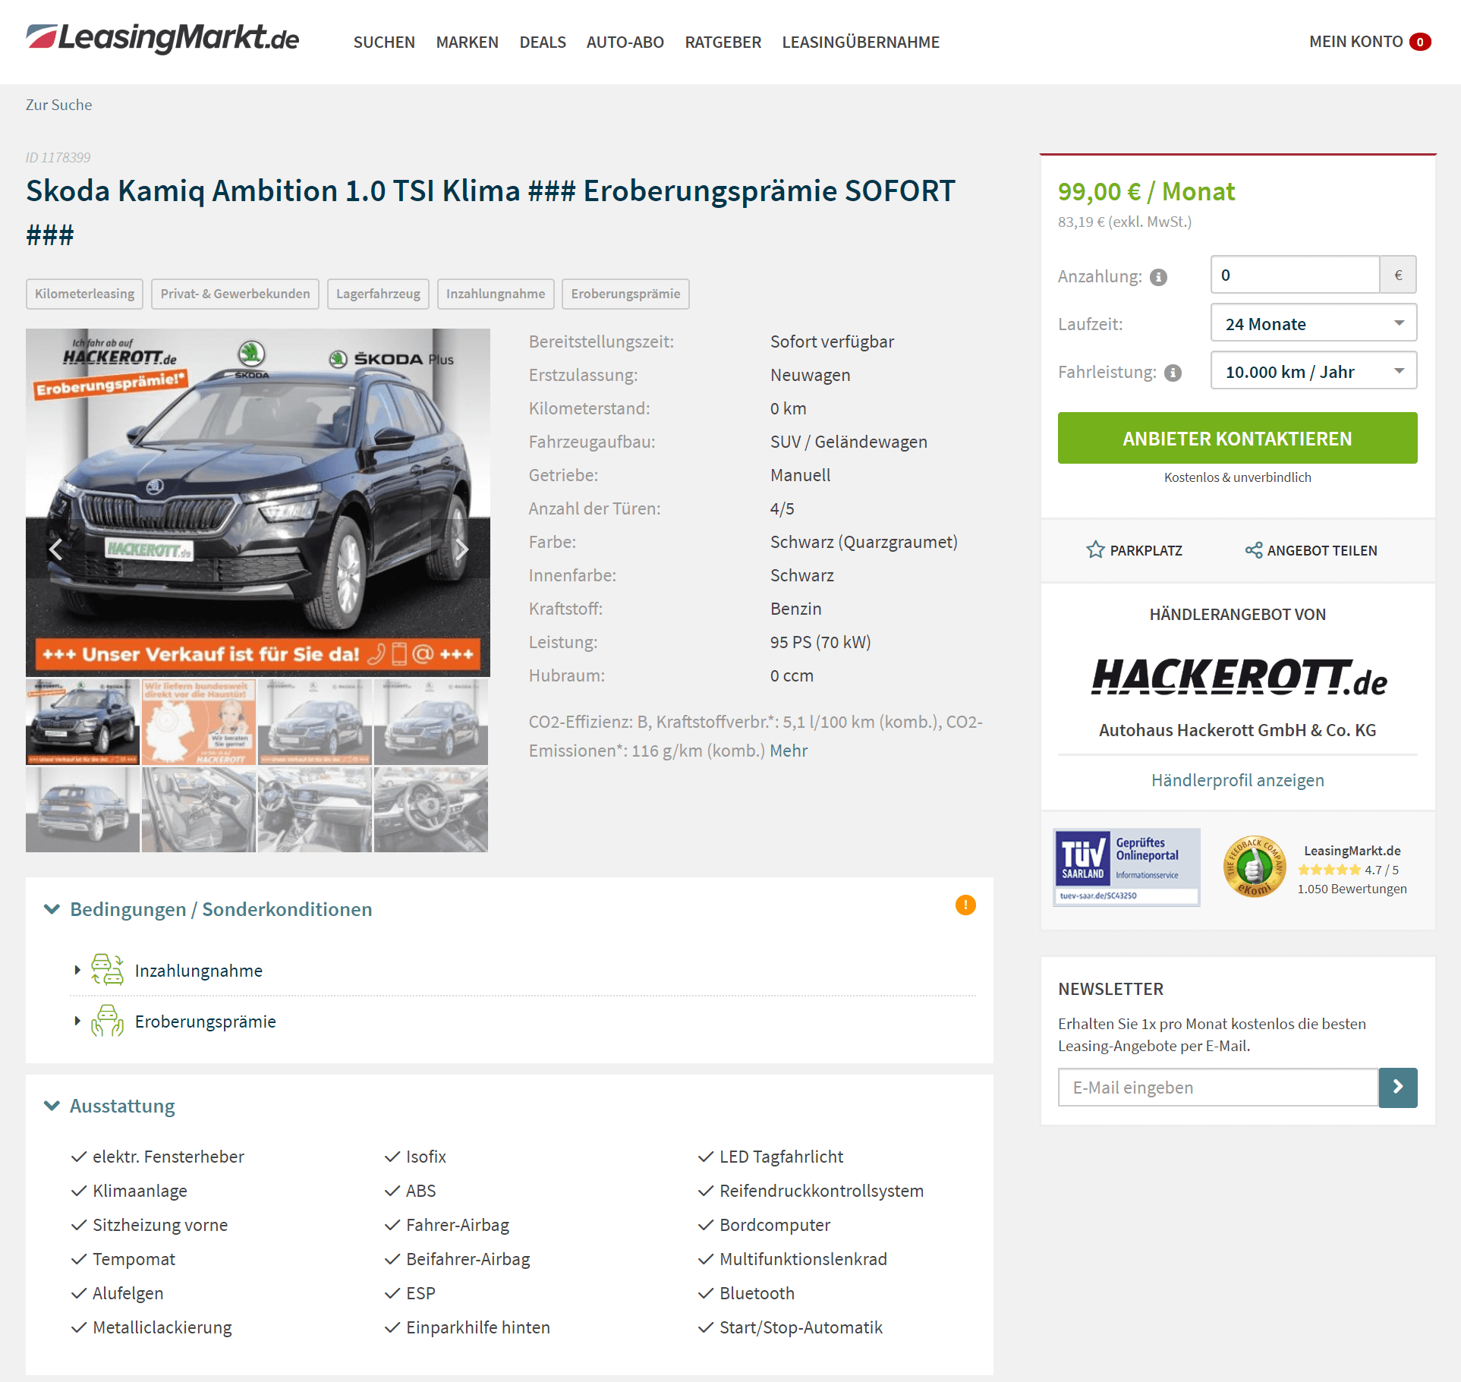Click the Lagerfahrzeug tag

(x=378, y=294)
